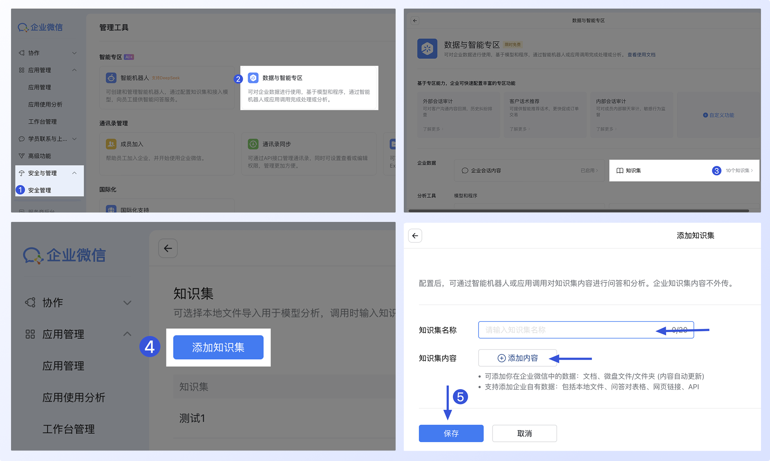Click the 数据与智能专区 card icon in 管理工具
The image size is (770, 461).
[253, 78]
